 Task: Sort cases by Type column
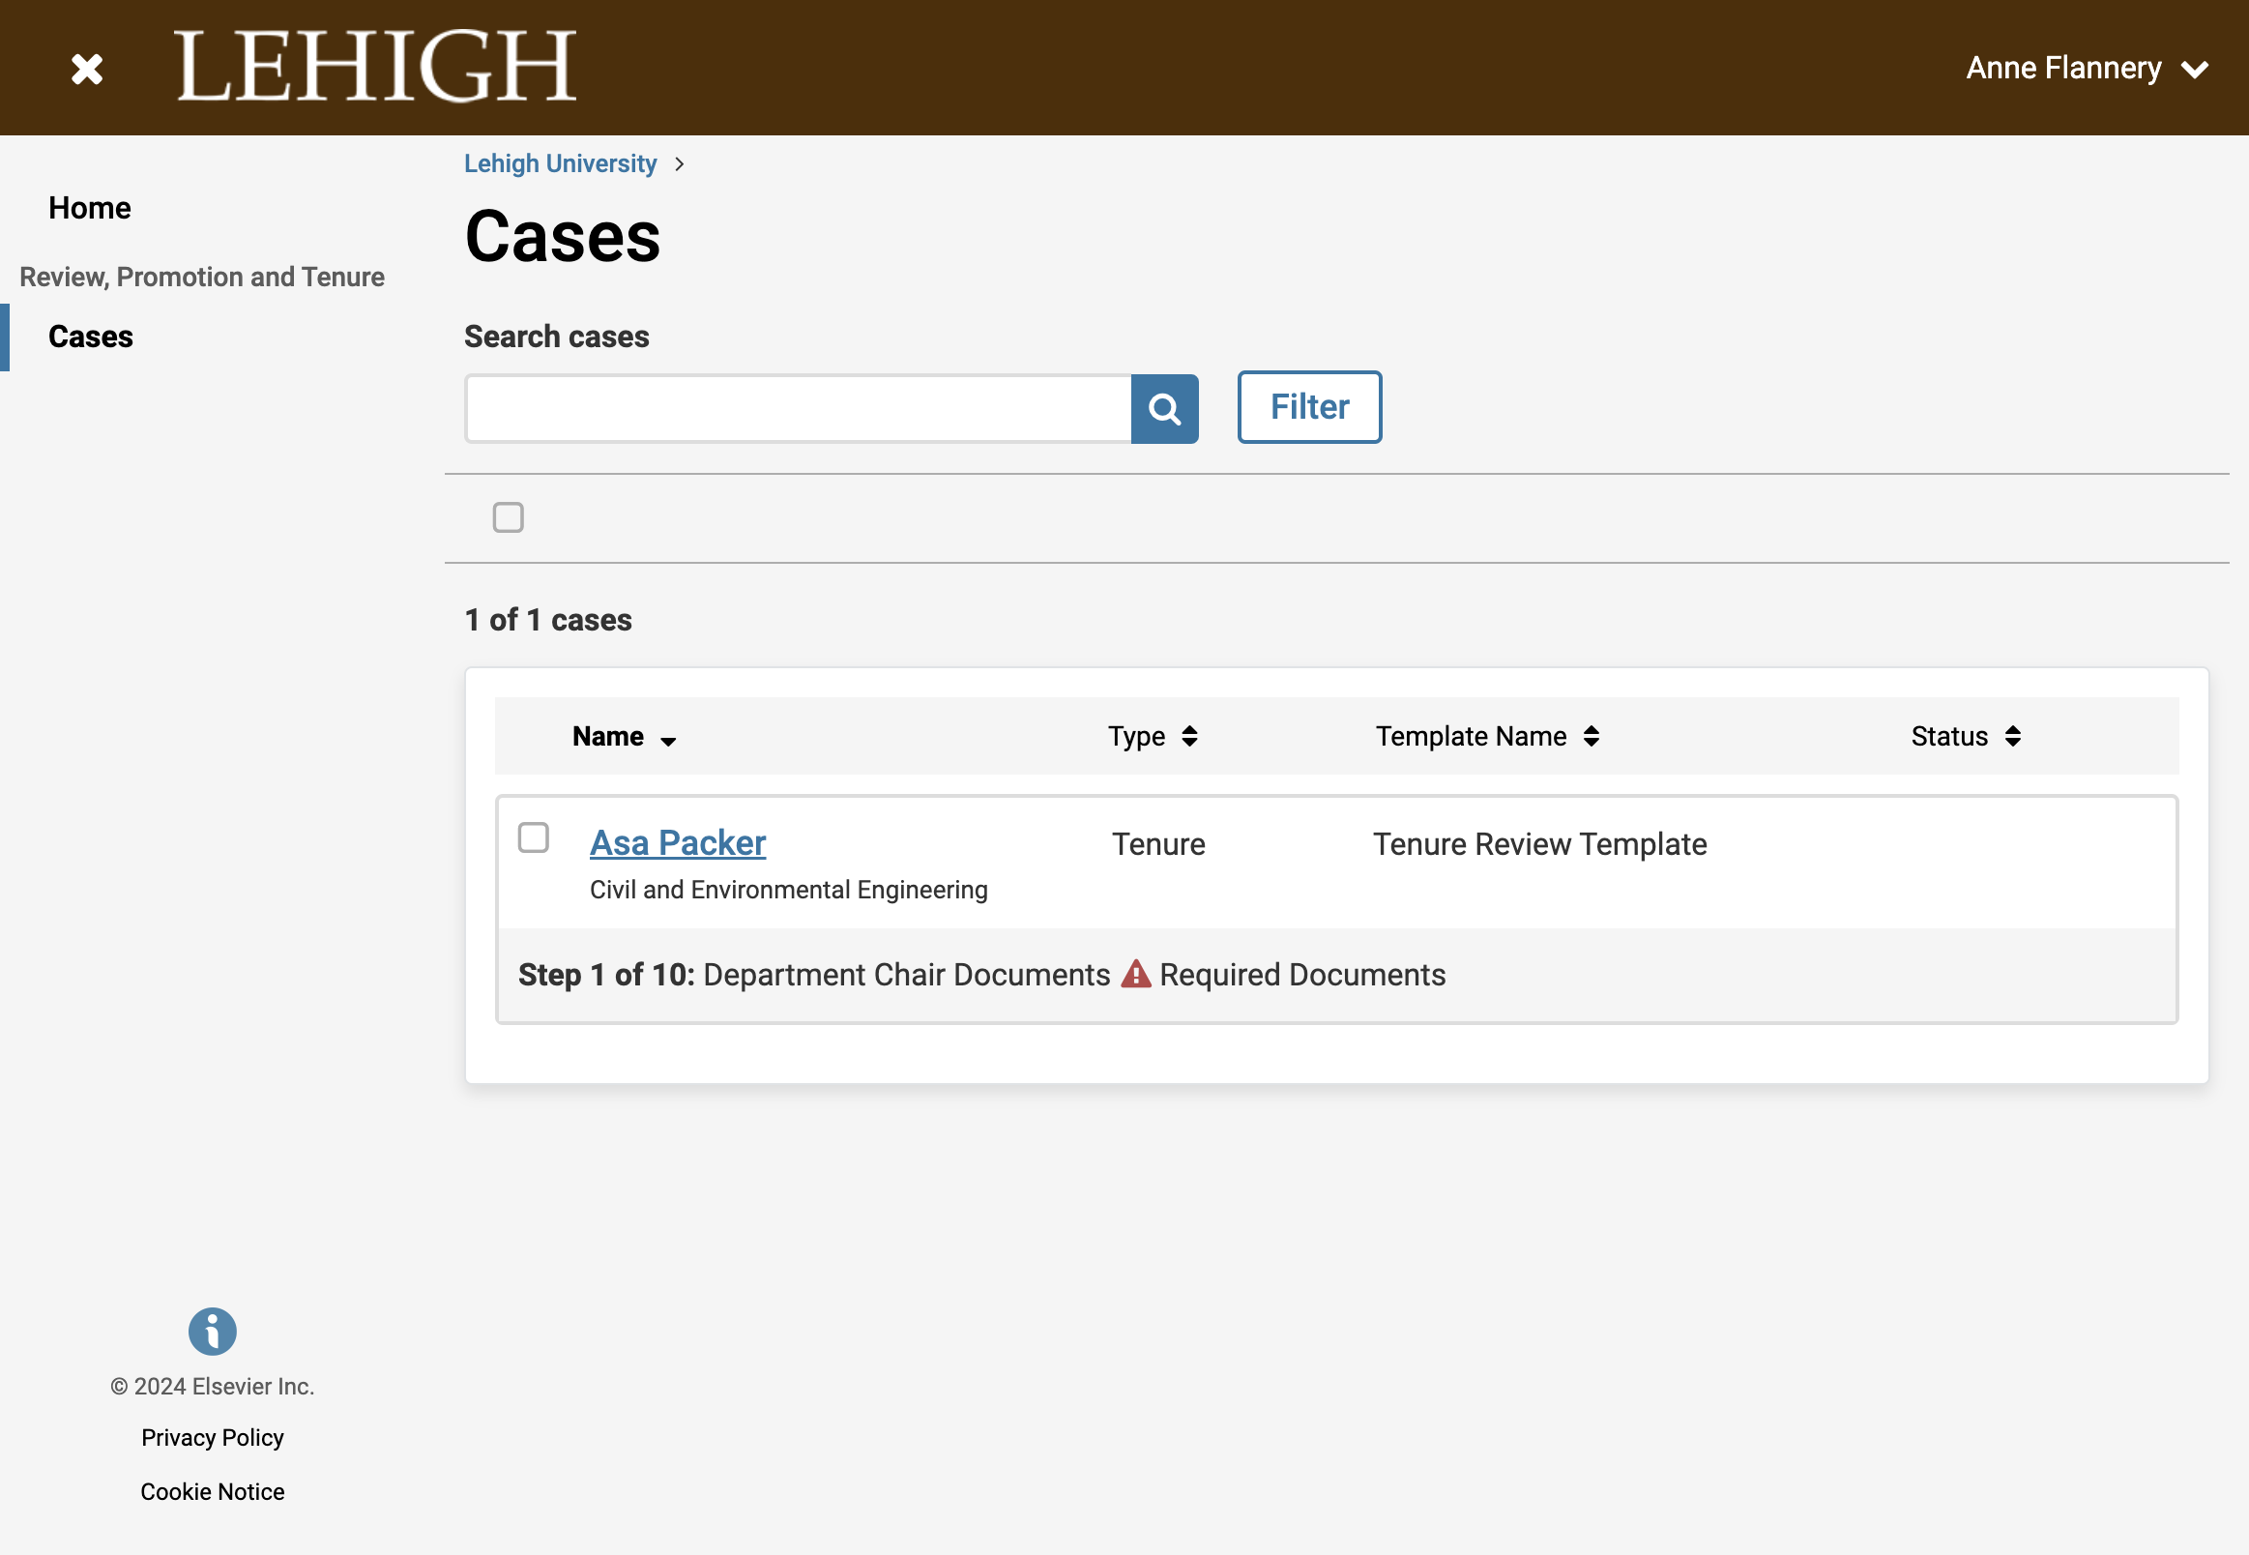(x=1153, y=737)
